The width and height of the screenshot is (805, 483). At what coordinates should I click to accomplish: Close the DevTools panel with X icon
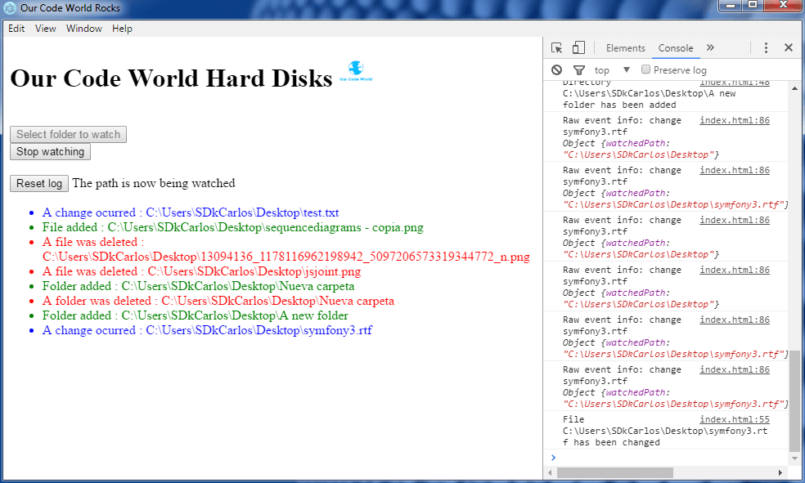point(789,48)
